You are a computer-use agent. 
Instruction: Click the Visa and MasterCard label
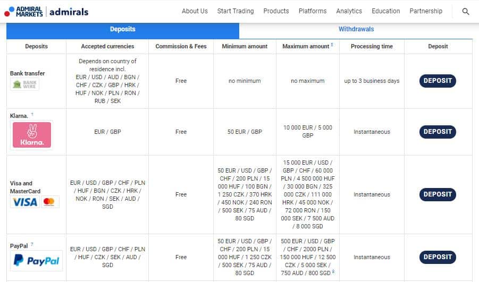pos(25,187)
